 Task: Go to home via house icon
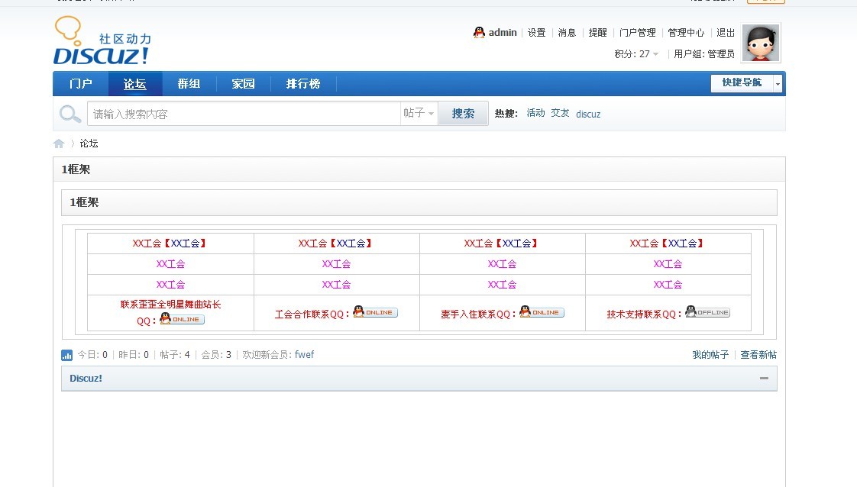[x=59, y=144]
